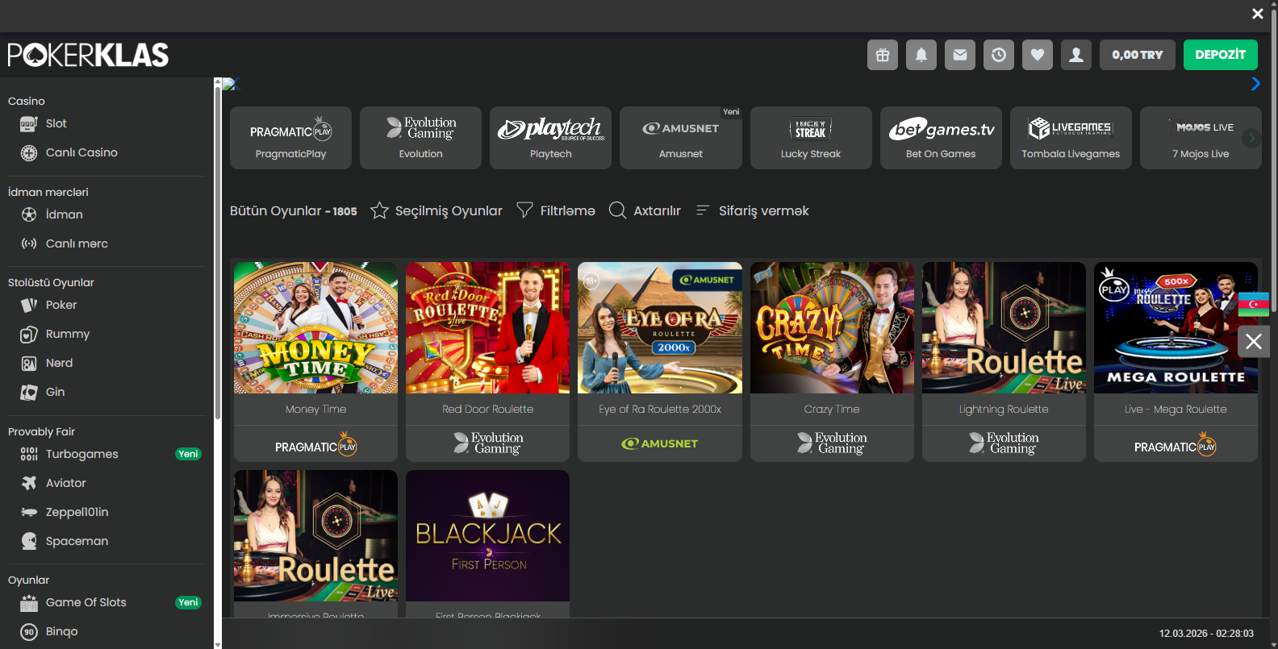
Task: Click the notifications bell icon
Action: (921, 55)
